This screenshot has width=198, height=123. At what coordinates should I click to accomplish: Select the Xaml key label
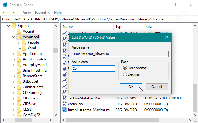[x=32, y=48]
